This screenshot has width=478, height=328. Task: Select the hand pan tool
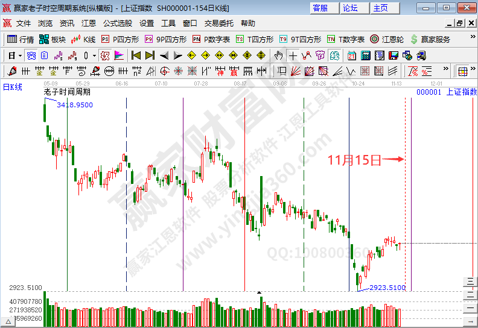coord(278,55)
